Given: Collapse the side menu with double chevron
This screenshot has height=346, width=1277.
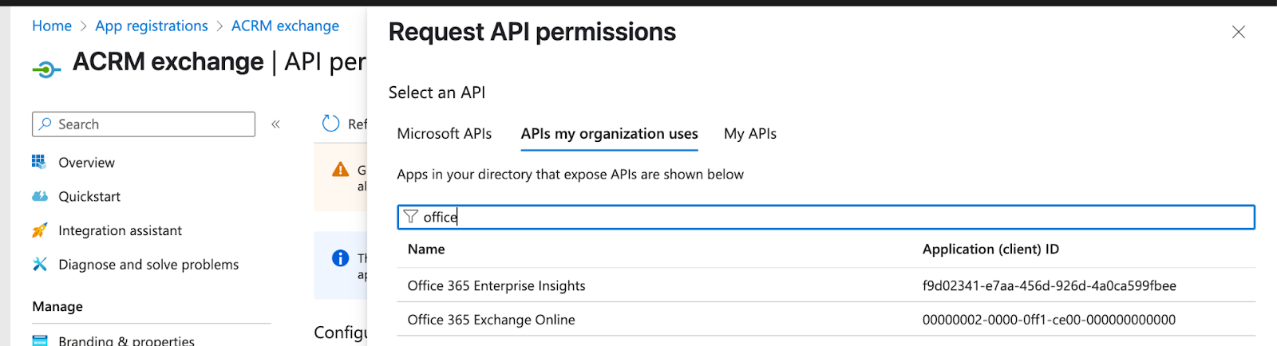Looking at the screenshot, I should coord(275,124).
